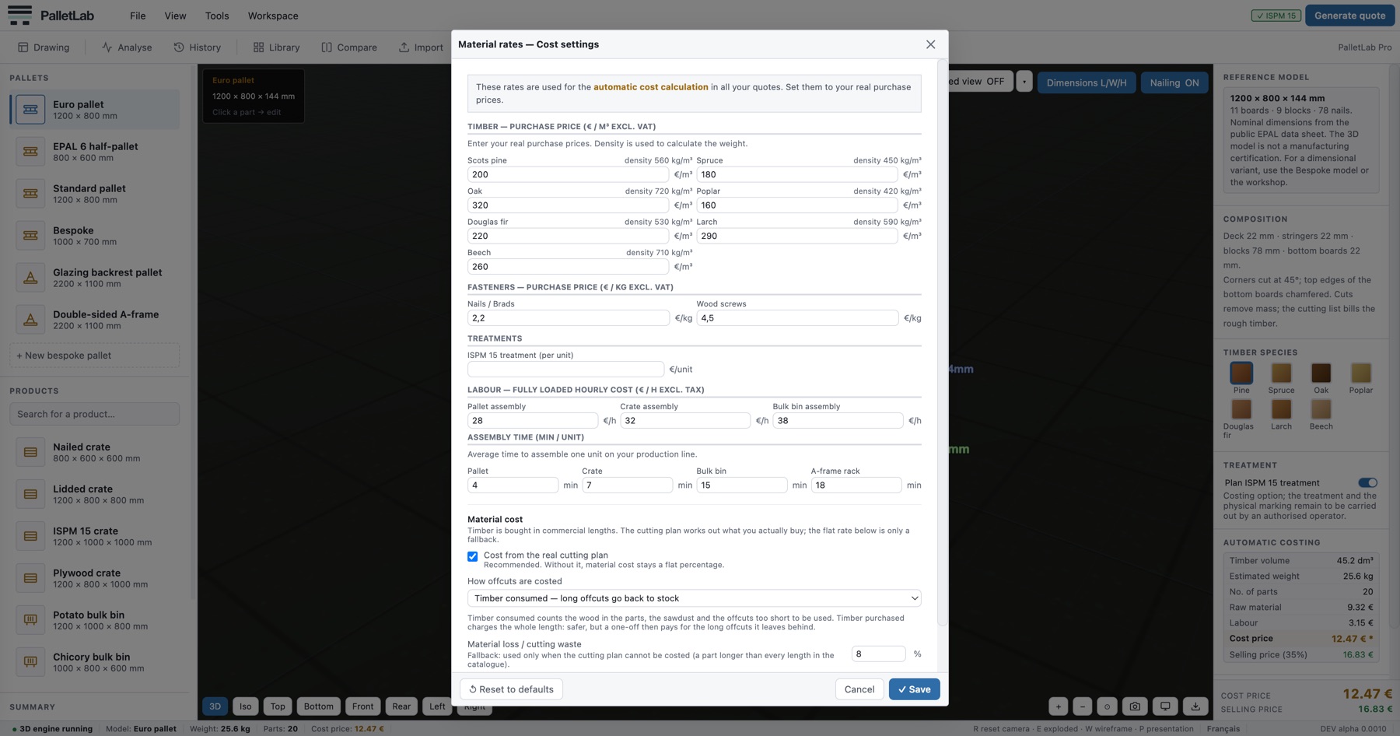The image size is (1400, 736).
Task: Open the Analyse toolbar item
Action: (127, 47)
